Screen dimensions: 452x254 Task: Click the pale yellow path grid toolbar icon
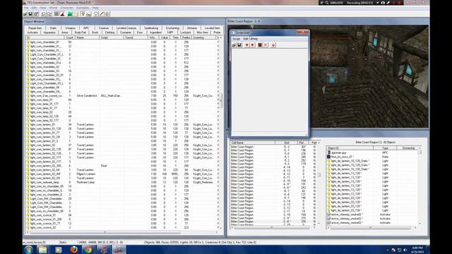[x=76, y=14]
